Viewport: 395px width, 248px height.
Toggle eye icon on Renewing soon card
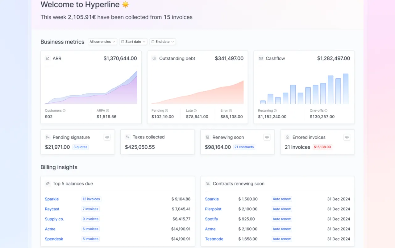267,137
